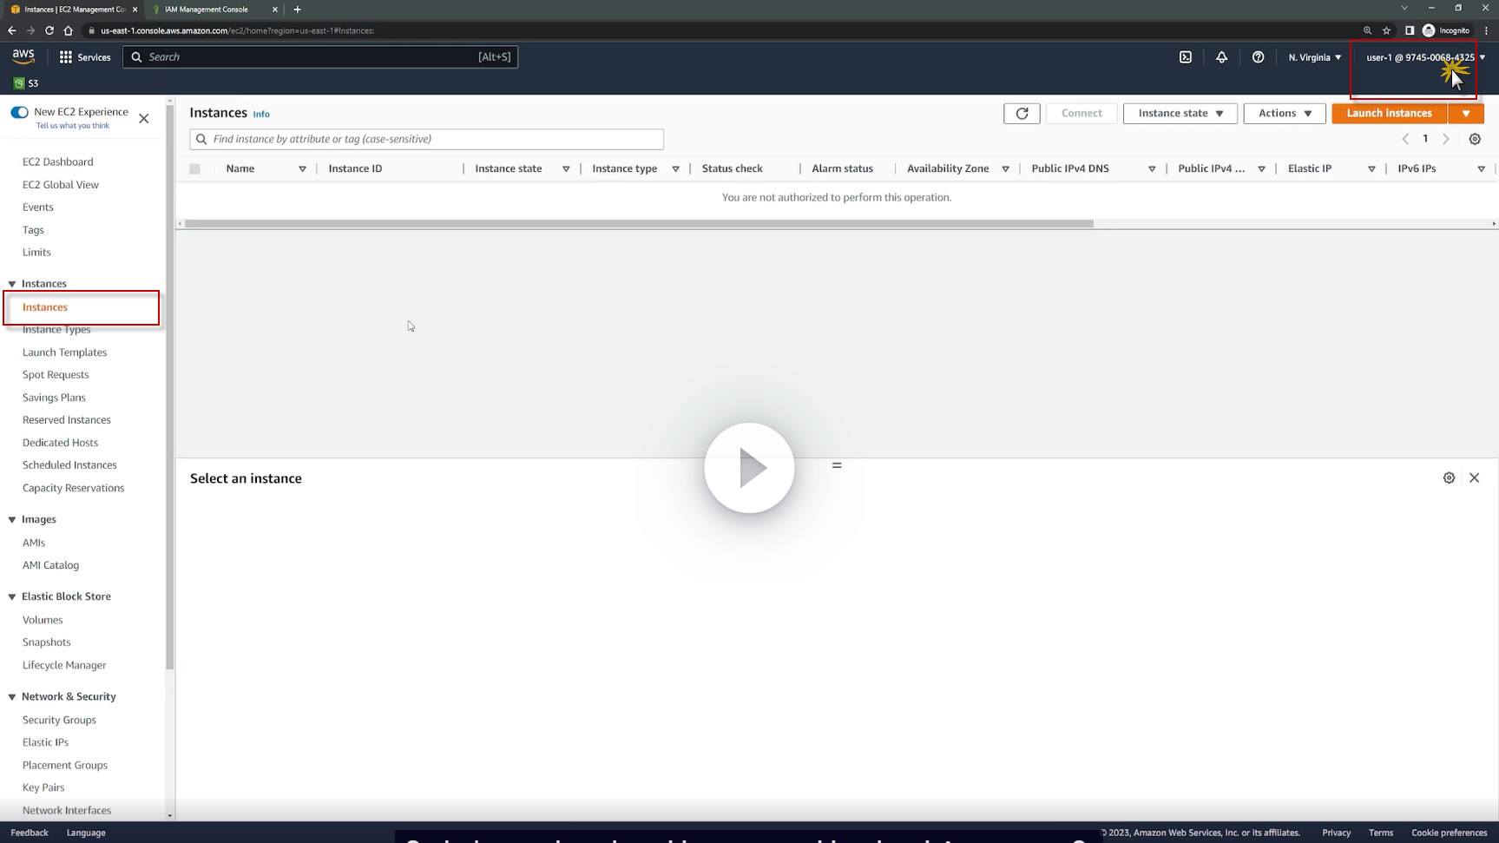Open Key Pairs in sidebar

pyautogui.click(x=43, y=787)
